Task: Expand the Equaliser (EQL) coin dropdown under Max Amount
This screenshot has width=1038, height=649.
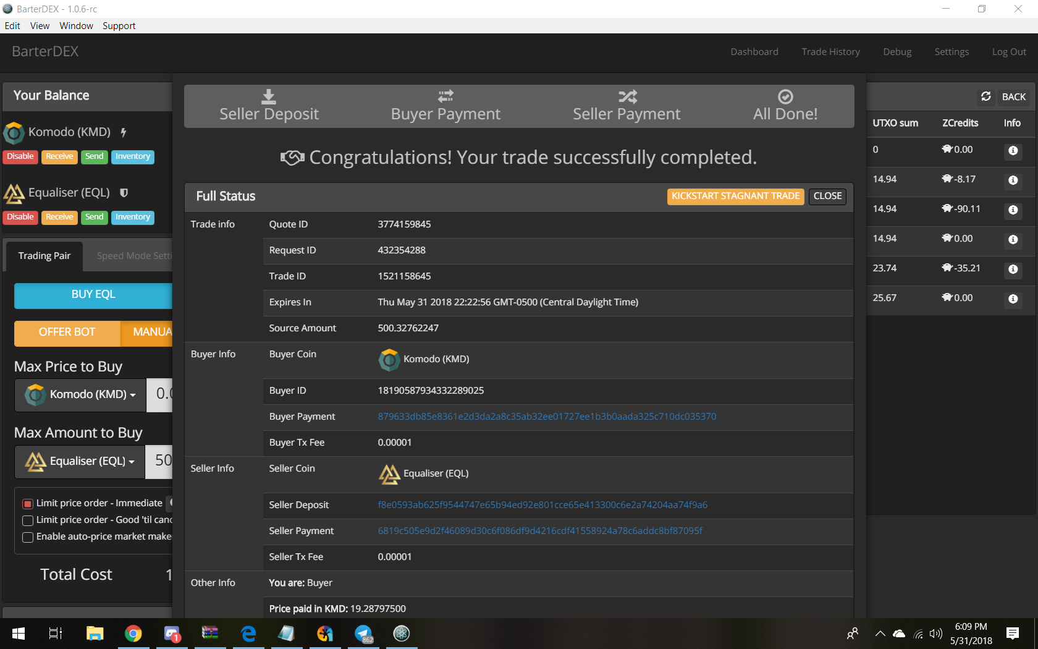Action: click(x=80, y=462)
